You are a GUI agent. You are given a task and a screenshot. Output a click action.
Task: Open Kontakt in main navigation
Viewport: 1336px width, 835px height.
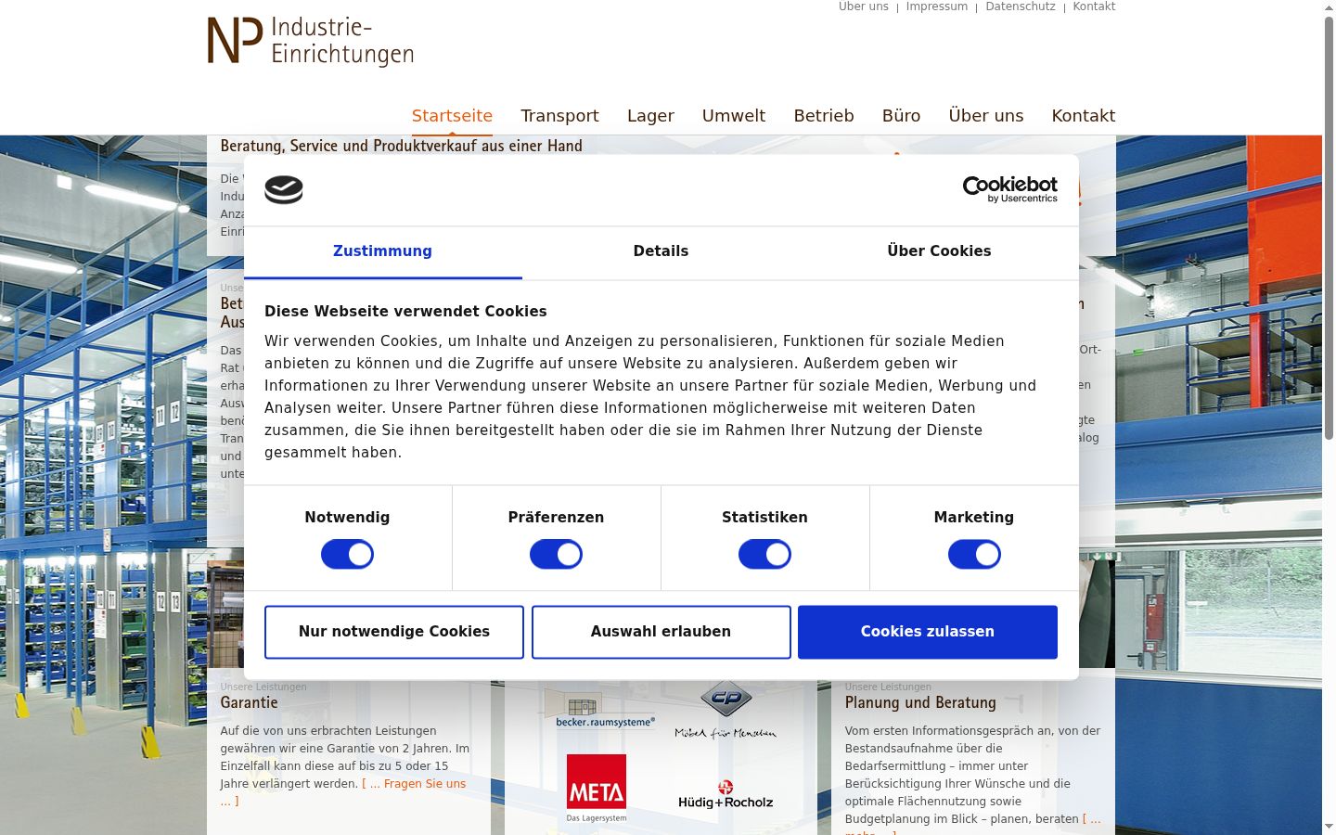1084,116
